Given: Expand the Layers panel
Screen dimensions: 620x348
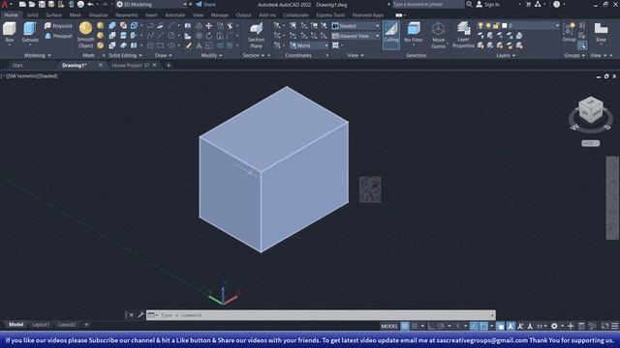Looking at the screenshot, I should click(x=506, y=56).
